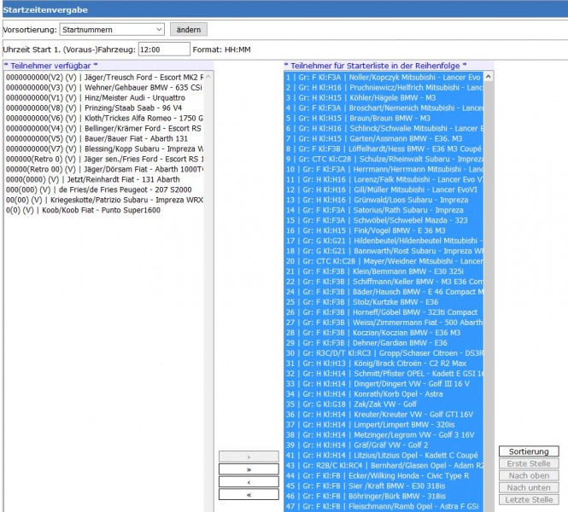Click the Sortierung button
Screen dimensions: 568x512
[529, 451]
